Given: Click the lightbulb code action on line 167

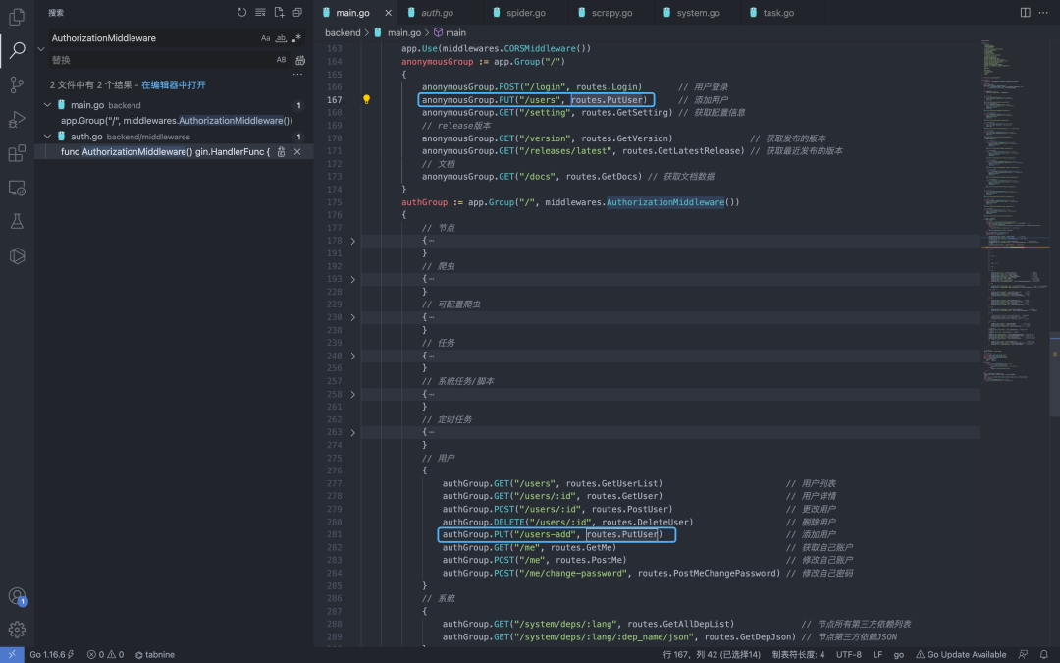Looking at the screenshot, I should 366,100.
